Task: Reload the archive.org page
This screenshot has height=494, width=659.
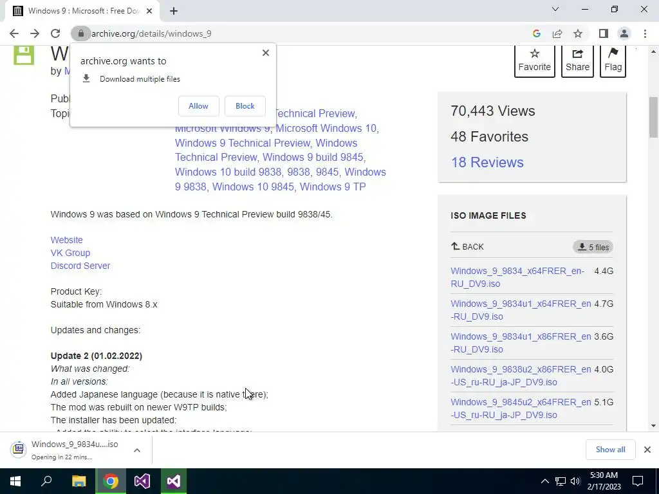Action: [55, 33]
